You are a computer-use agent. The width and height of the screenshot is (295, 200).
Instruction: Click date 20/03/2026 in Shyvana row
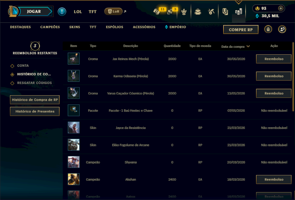pos(236,162)
